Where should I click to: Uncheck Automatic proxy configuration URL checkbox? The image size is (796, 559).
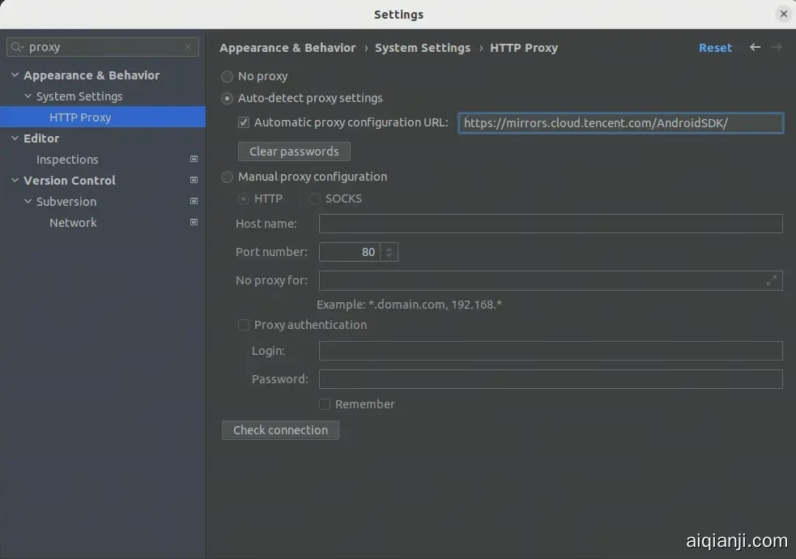[244, 123]
